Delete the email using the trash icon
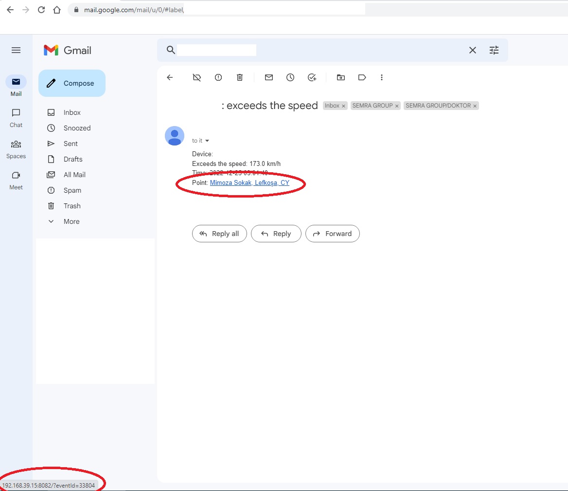The height and width of the screenshot is (491, 568). (239, 77)
